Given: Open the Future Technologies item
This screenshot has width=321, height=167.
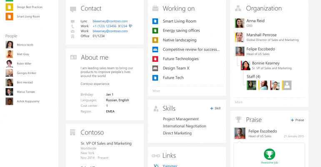Looking at the screenshot, I should point(181,59).
